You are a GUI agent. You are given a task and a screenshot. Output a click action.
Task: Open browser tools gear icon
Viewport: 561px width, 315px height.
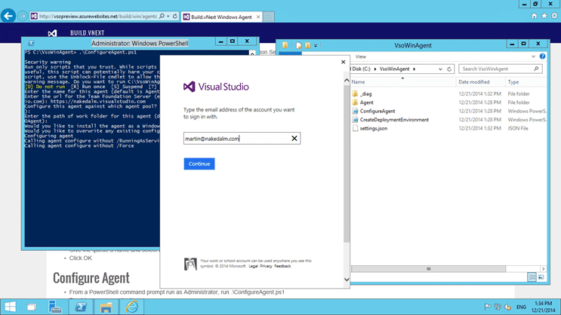click(554, 16)
